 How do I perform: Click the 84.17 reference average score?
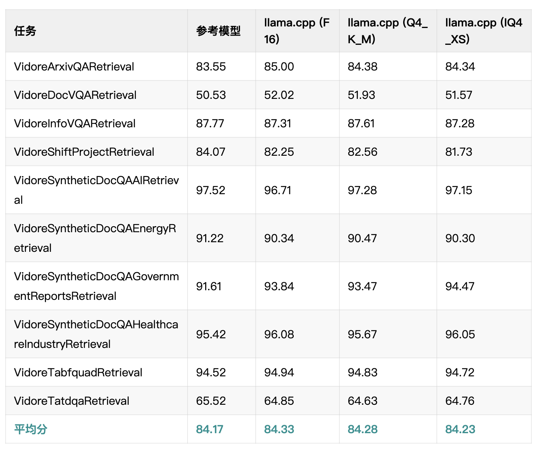(210, 429)
